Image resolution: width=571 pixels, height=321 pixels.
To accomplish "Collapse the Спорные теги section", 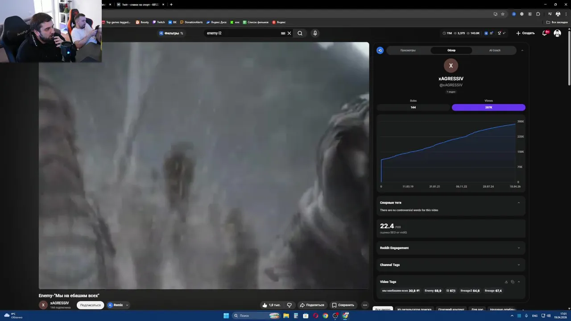I will (x=518, y=202).
